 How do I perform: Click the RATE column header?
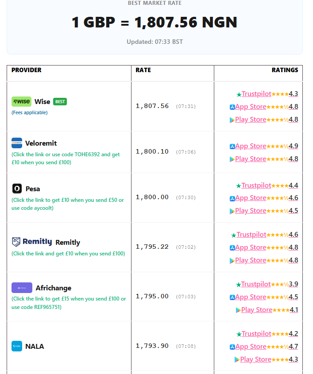143,70
